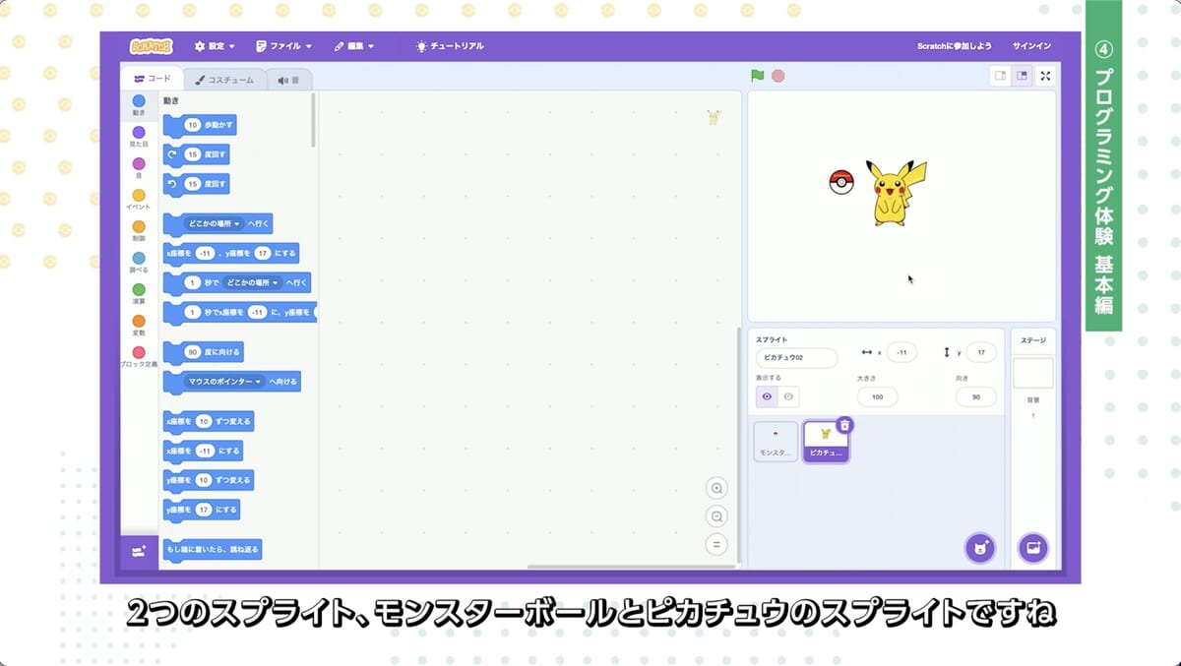Enter full screen stage mode

pyautogui.click(x=1045, y=76)
